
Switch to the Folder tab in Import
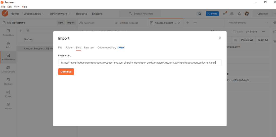pos(69,48)
